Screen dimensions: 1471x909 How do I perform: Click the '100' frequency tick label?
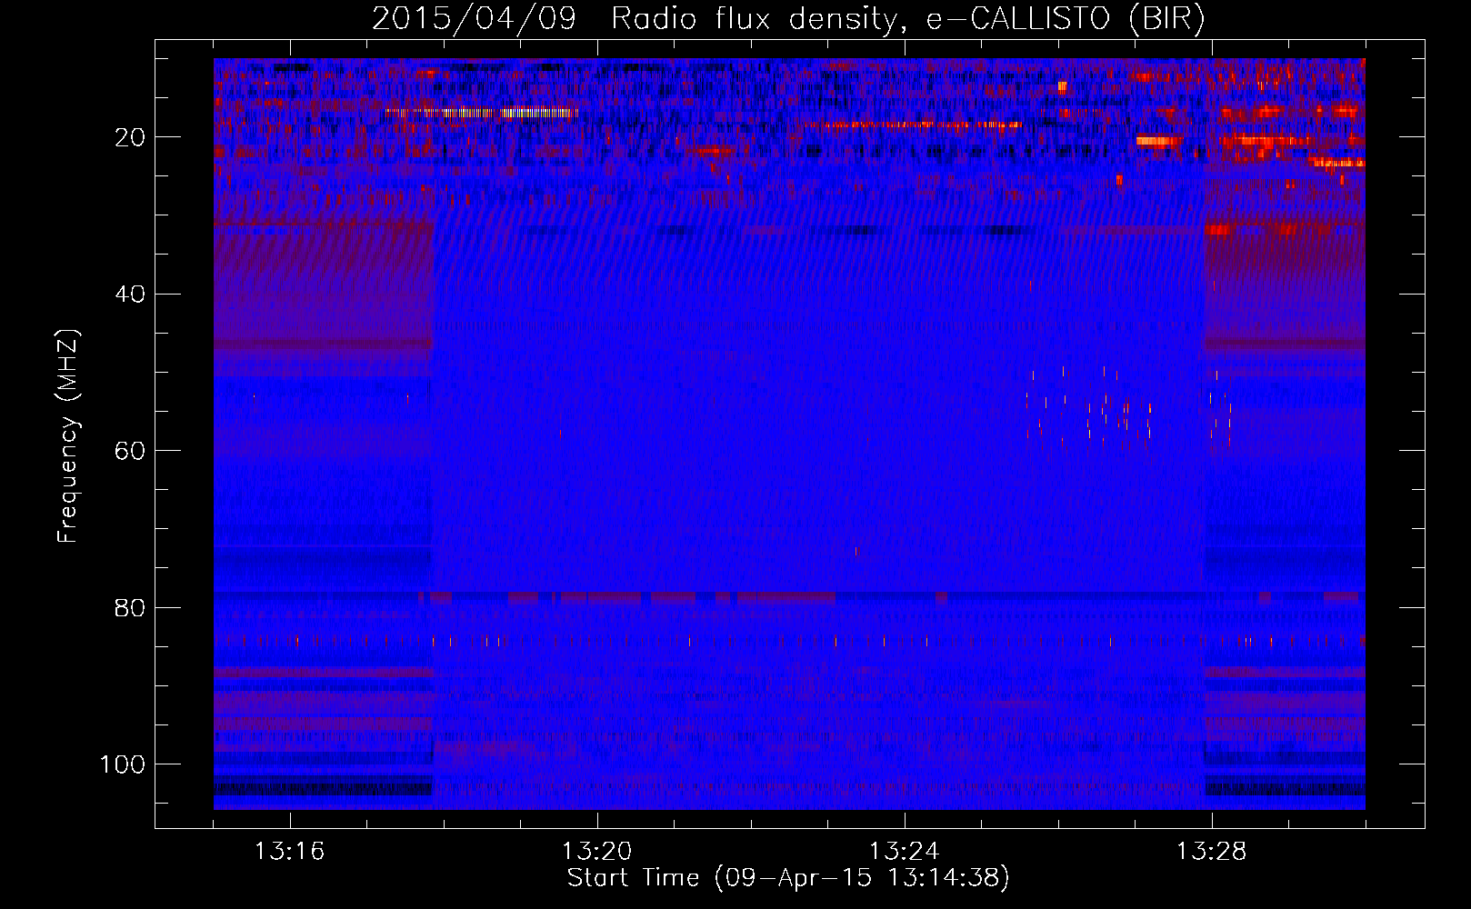tap(124, 764)
